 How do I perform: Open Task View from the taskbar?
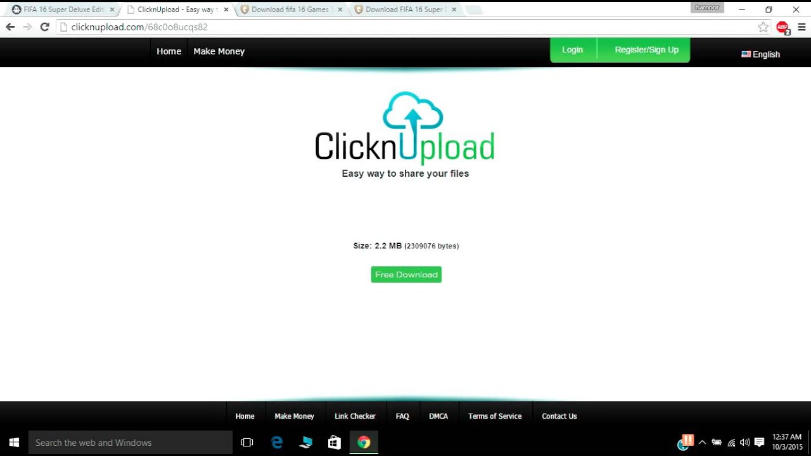[247, 443]
